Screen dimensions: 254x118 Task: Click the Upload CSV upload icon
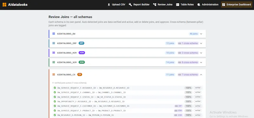pyautogui.click(x=109, y=5)
